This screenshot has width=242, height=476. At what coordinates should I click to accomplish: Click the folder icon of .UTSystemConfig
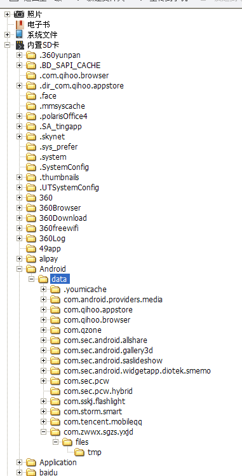31,188
